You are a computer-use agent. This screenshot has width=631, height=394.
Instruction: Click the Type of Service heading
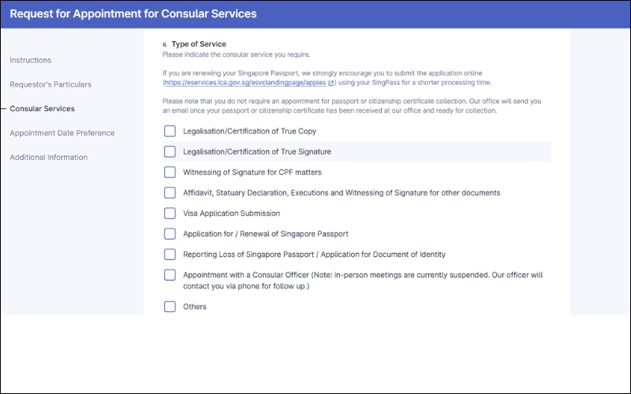pyautogui.click(x=199, y=44)
